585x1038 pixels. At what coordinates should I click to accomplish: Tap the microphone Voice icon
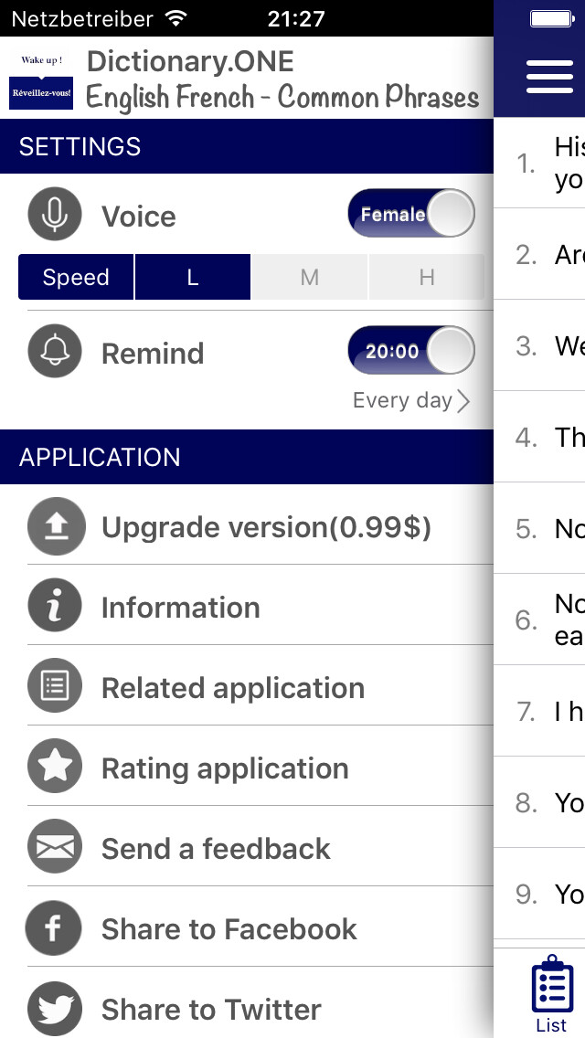click(x=55, y=214)
